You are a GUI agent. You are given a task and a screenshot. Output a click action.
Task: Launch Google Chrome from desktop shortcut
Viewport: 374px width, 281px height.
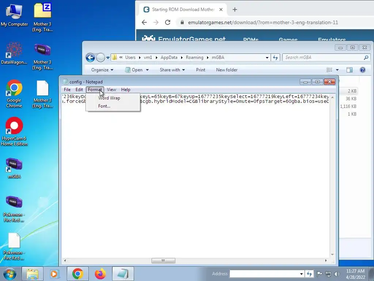click(14, 94)
